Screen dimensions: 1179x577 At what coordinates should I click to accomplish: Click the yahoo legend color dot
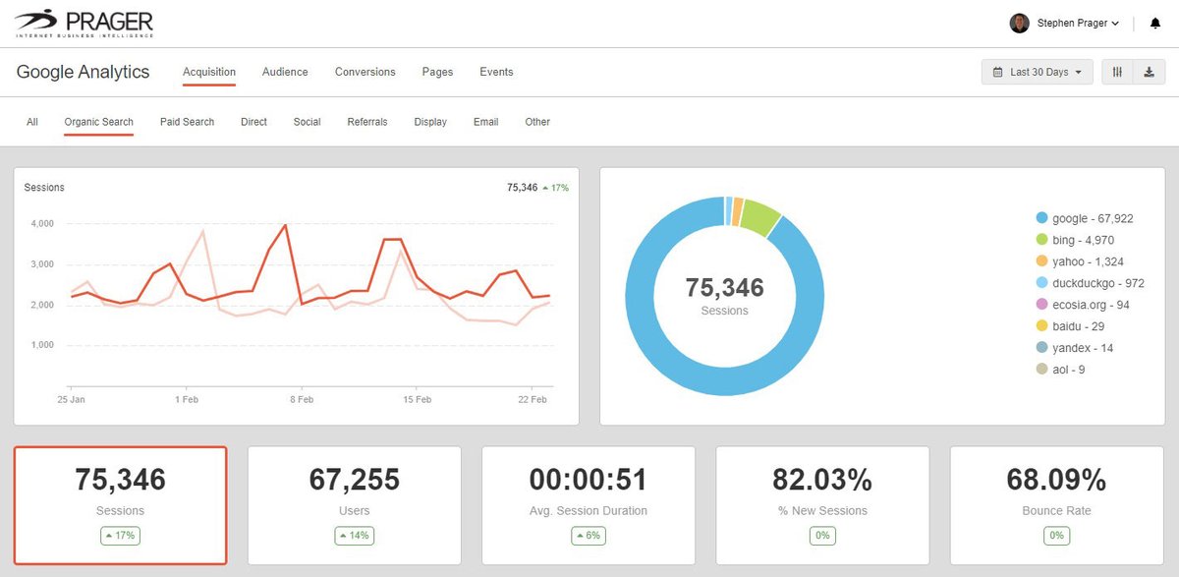1041,261
